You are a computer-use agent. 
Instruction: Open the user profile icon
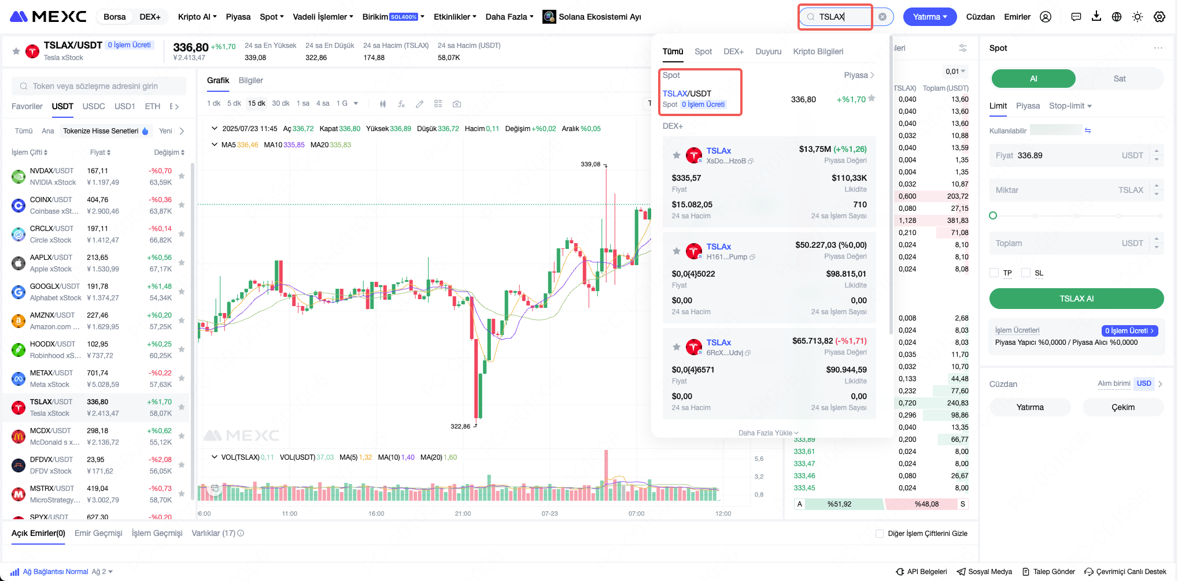1046,17
